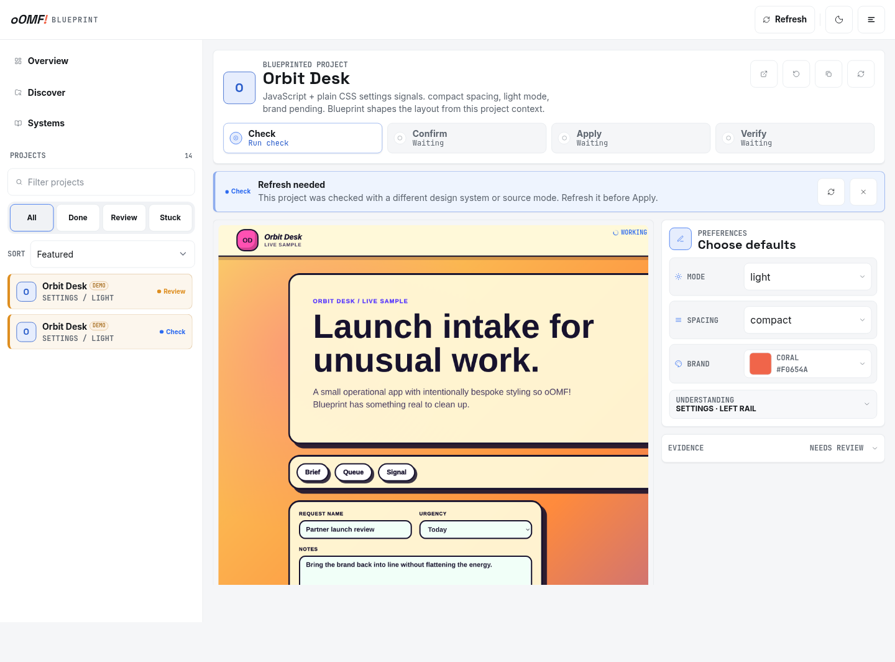This screenshot has height=662, width=895.
Task: Click the oOMF! Blueprint logo
Action: 54,20
